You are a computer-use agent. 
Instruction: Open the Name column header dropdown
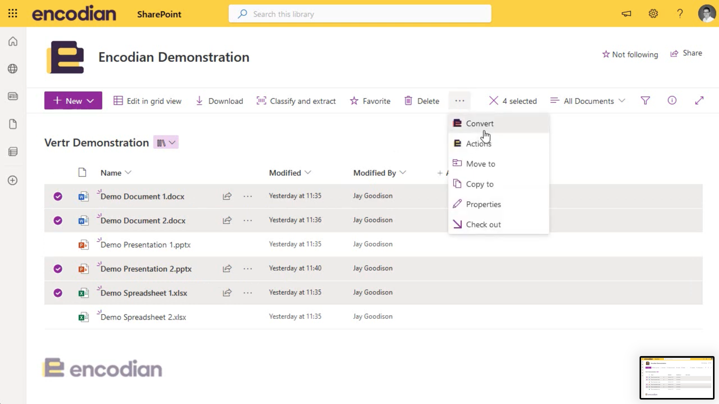(x=116, y=173)
